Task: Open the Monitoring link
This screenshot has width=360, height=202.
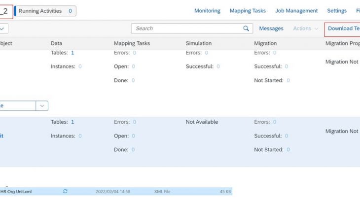Action: click(207, 11)
